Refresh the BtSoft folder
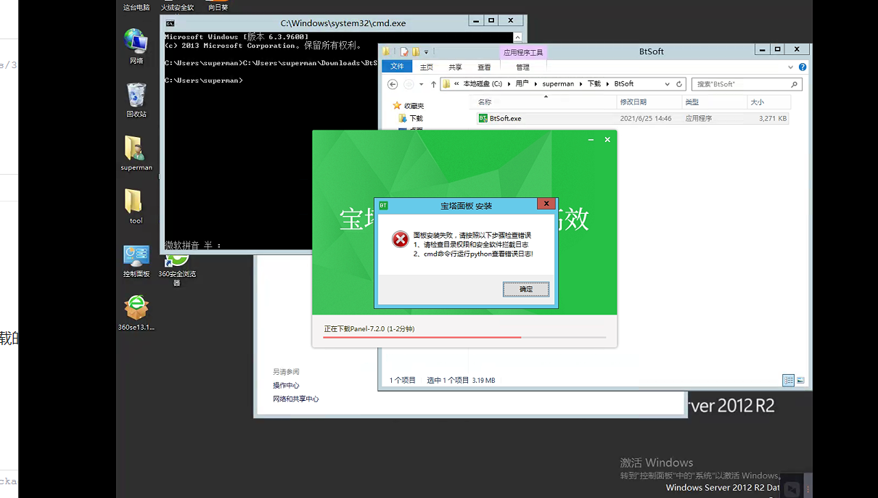The image size is (878, 498). coord(679,84)
